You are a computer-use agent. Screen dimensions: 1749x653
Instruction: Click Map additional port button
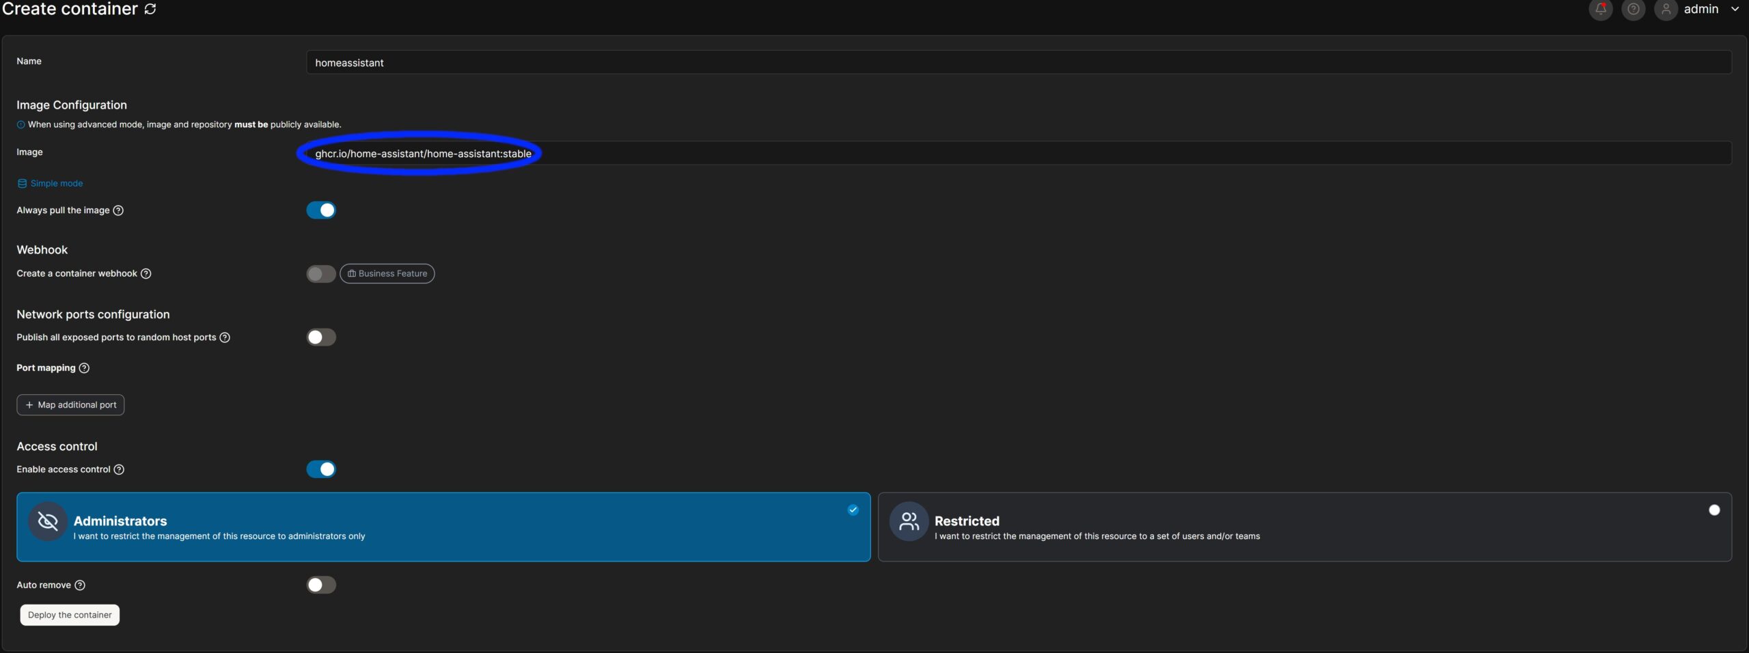[70, 405]
